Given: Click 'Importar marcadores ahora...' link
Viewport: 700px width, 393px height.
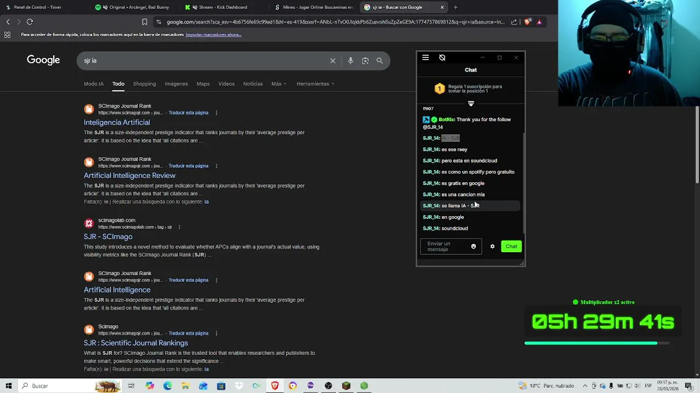Looking at the screenshot, I should (x=213, y=34).
